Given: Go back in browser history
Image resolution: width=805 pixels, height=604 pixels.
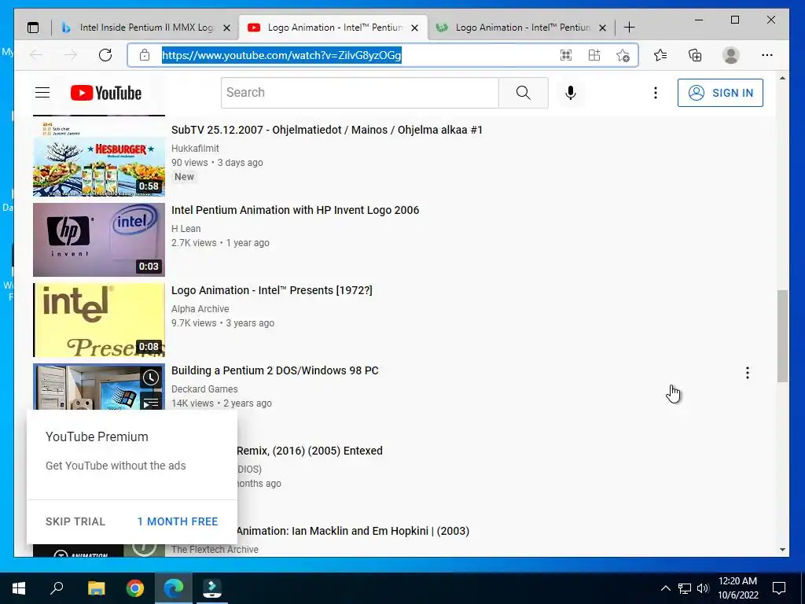Looking at the screenshot, I should coord(36,55).
